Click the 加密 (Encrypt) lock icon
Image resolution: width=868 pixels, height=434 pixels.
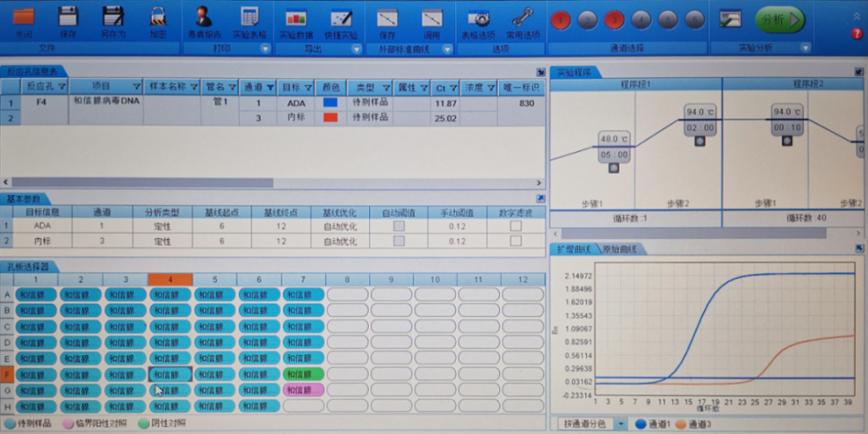(158, 17)
